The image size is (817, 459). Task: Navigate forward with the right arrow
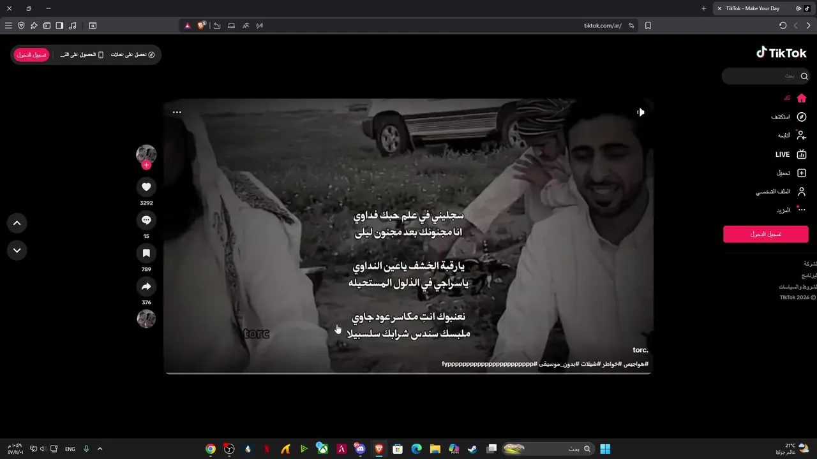point(808,25)
